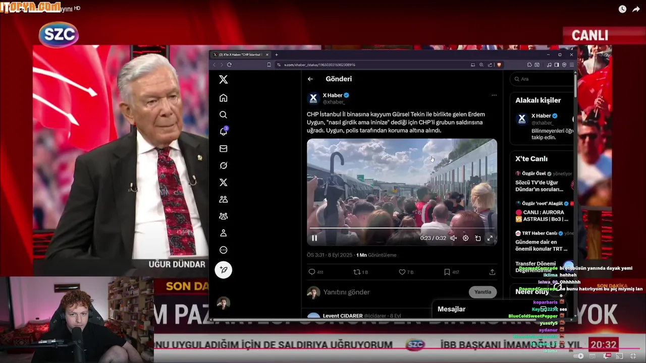Open @xhaber_ handle in Alakalı kişiler
Screen dimensions: 646x363
543,123
